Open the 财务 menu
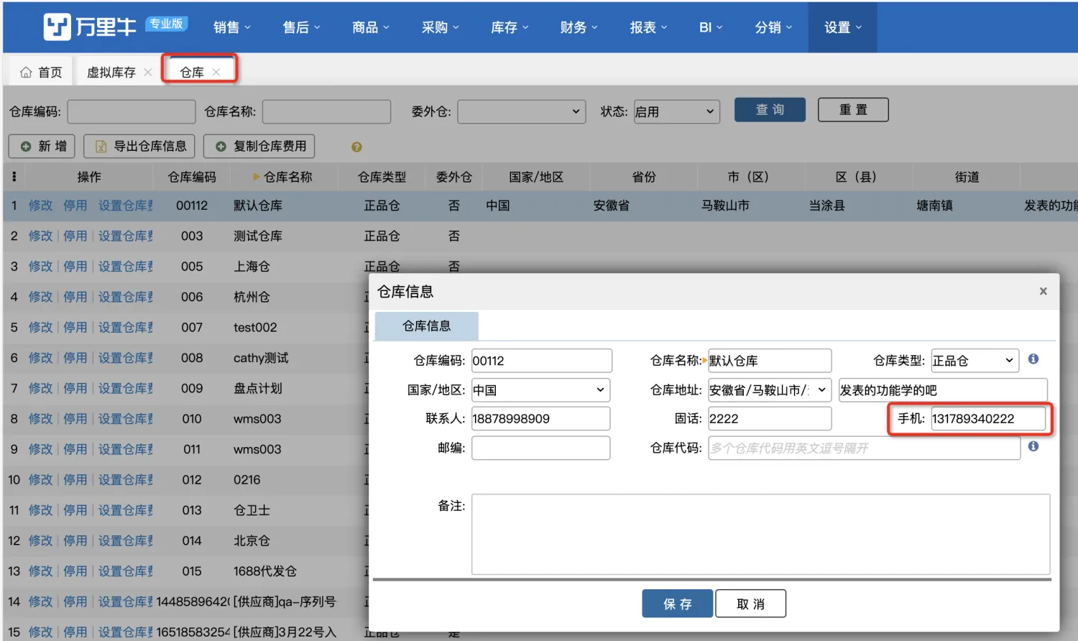This screenshot has width=1078, height=641. click(579, 27)
